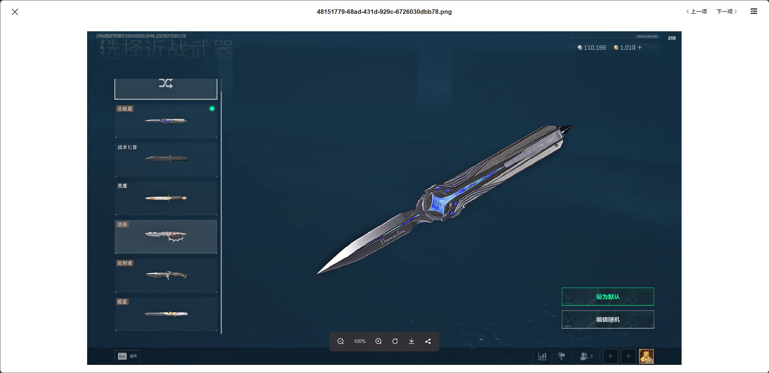This screenshot has height=373, width=769.
Task: Open the friends icon showing 3
Action: [x=586, y=356]
